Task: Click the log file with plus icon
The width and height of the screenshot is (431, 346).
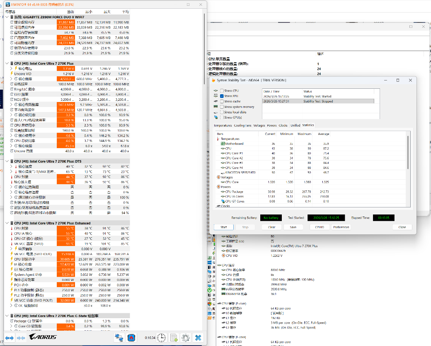Action: (x=174, y=338)
